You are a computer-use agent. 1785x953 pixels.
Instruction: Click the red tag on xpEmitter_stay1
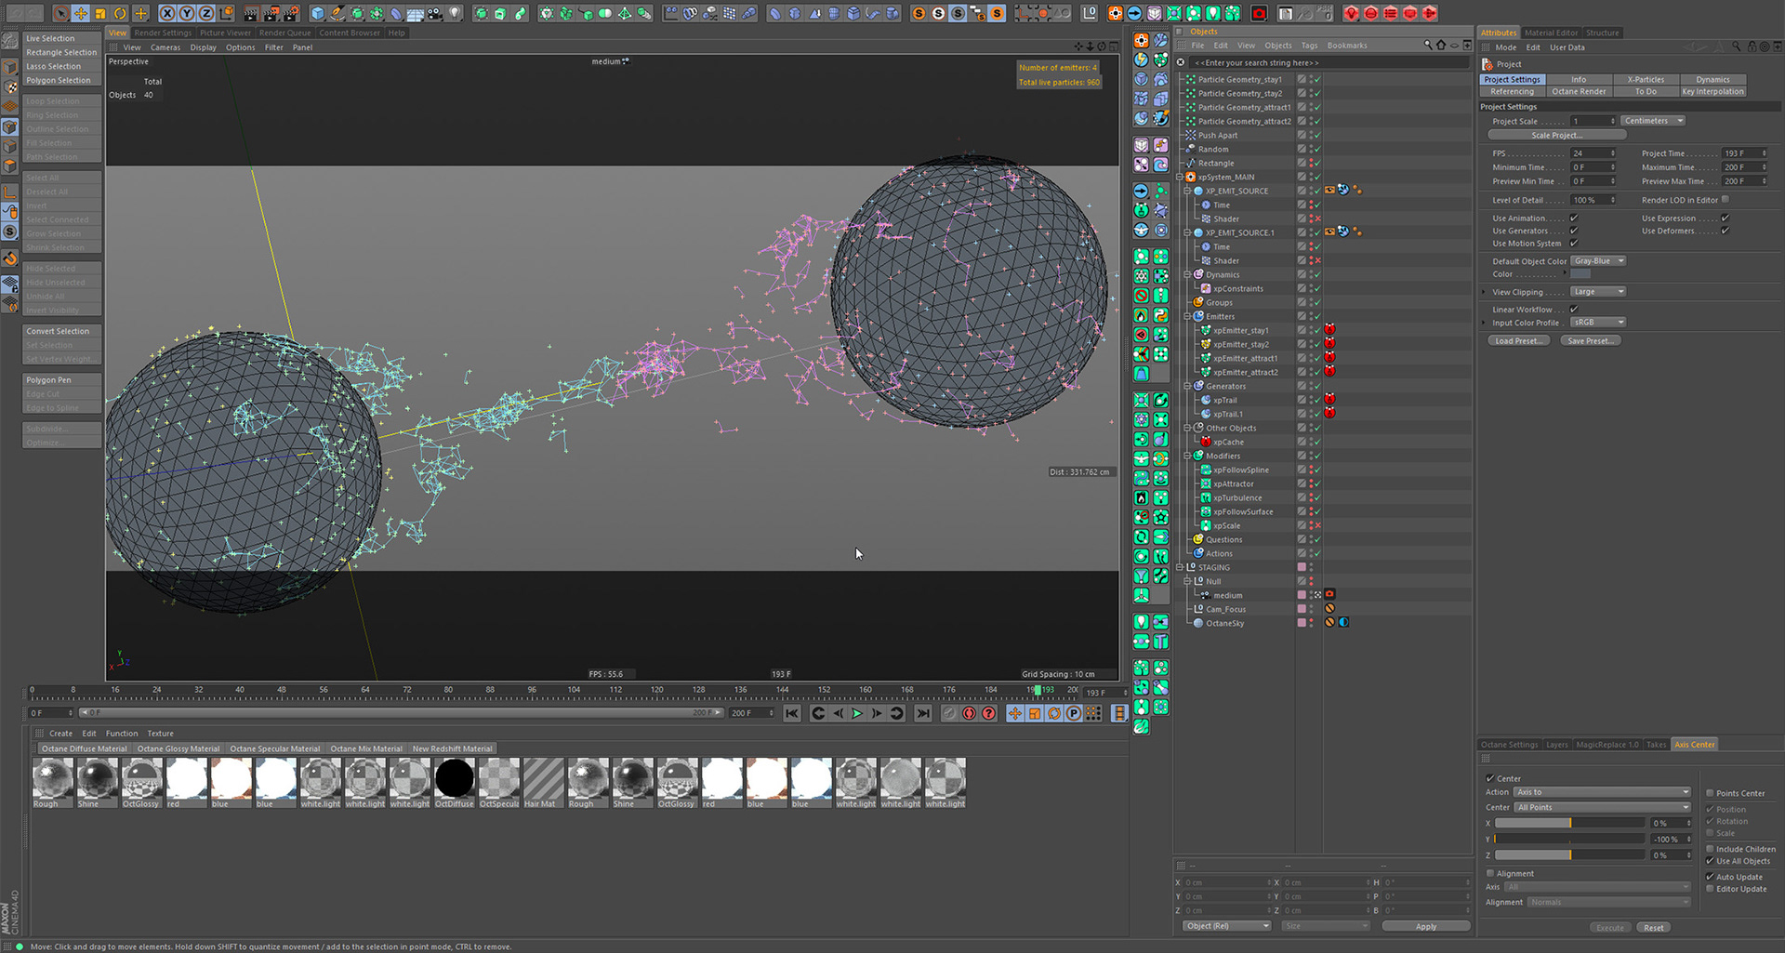(1329, 329)
